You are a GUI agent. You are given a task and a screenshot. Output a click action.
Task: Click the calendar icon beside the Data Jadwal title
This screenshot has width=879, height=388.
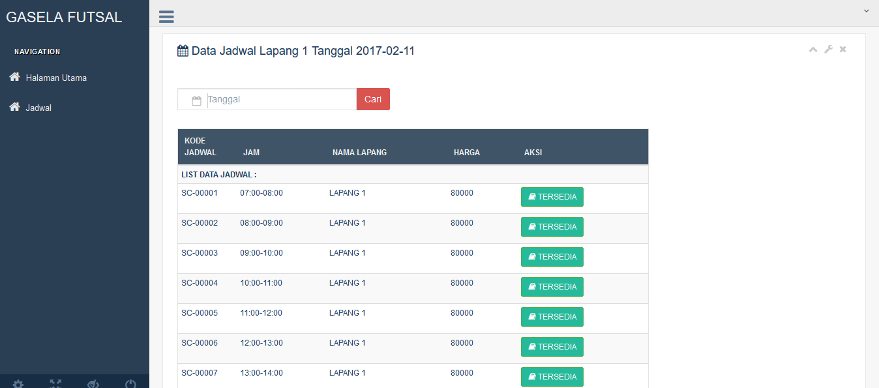(x=183, y=50)
